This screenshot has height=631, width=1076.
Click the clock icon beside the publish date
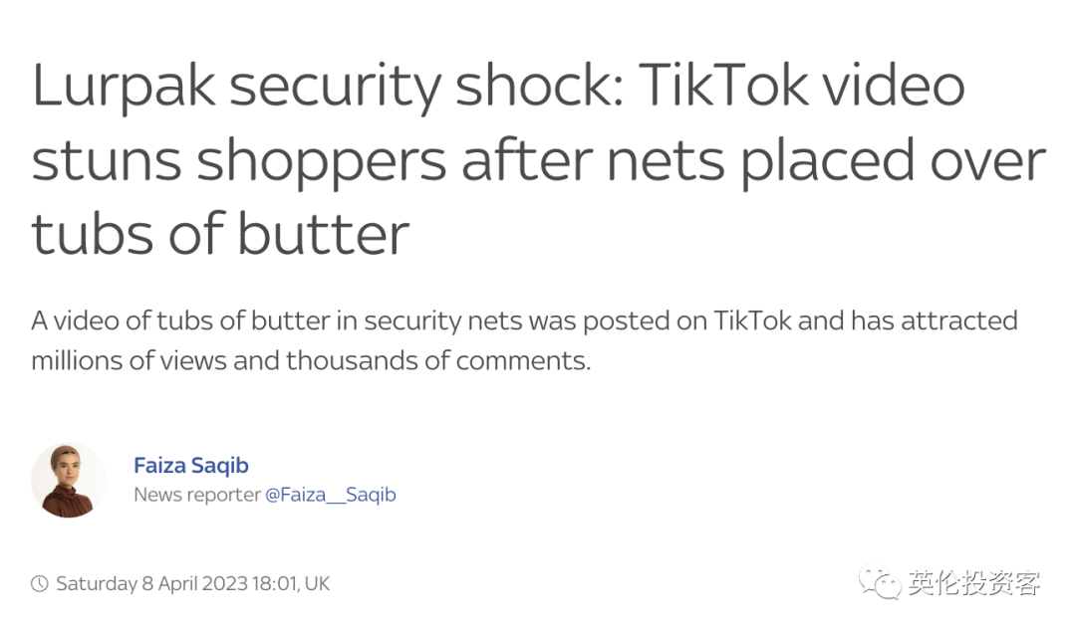(40, 583)
